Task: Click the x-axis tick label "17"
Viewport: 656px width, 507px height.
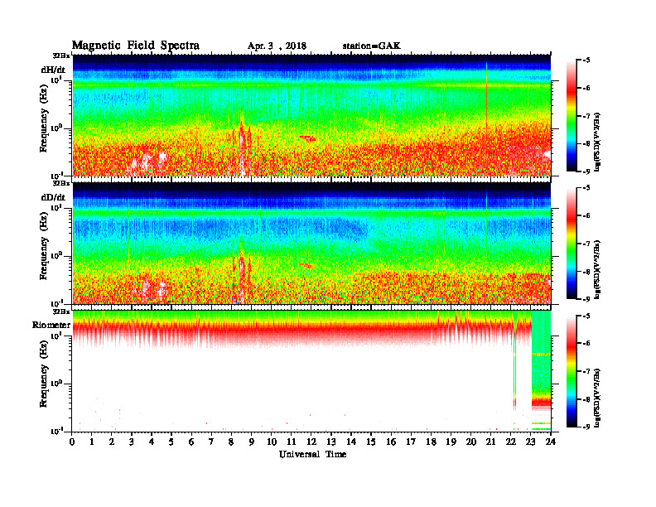Action: 411,442
